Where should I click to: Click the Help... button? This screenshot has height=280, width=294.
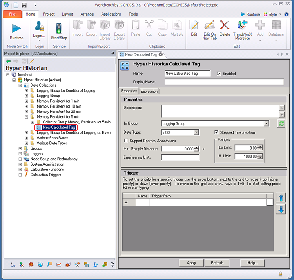point(252,263)
